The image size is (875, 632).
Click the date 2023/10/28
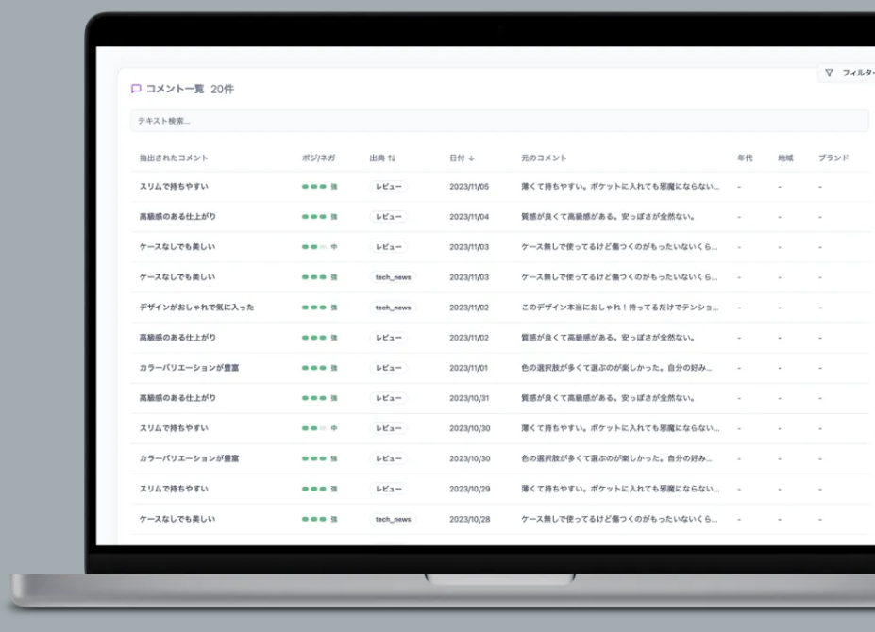point(470,520)
